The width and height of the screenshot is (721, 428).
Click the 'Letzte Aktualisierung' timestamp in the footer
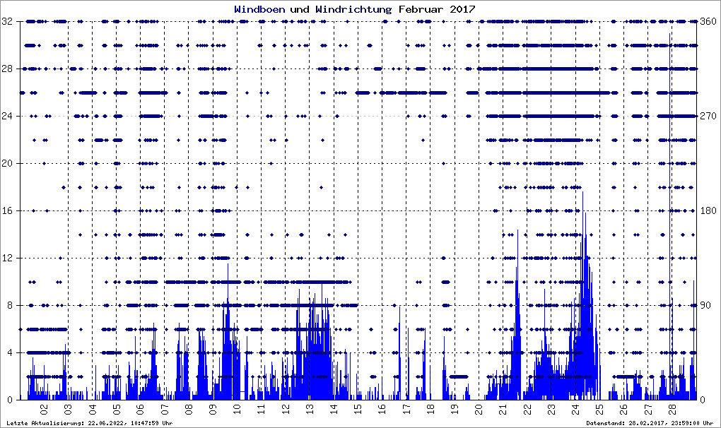[89, 423]
